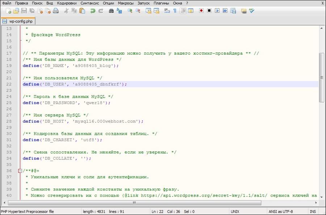The image size is (326, 215).
Task: Open the Опции menu
Action: (x=108, y=3)
